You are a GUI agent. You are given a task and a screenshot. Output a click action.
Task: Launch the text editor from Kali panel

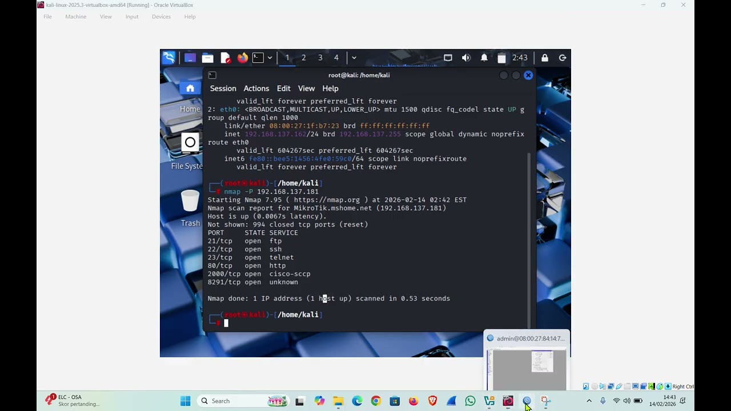coord(226,58)
